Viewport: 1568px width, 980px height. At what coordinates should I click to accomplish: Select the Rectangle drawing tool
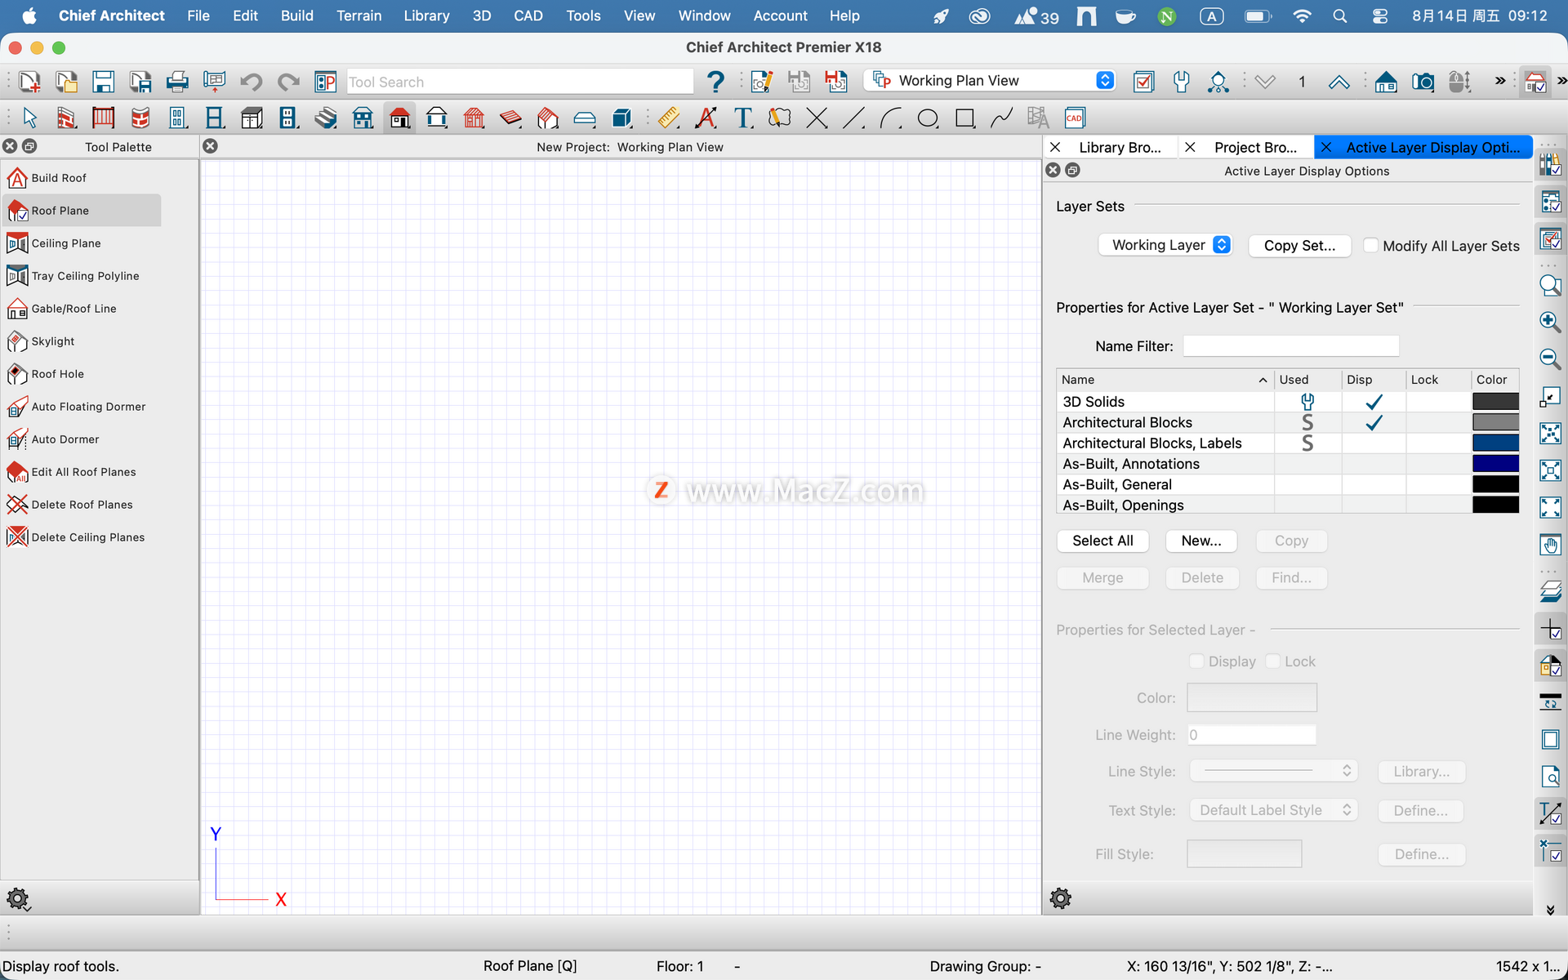pyautogui.click(x=965, y=118)
